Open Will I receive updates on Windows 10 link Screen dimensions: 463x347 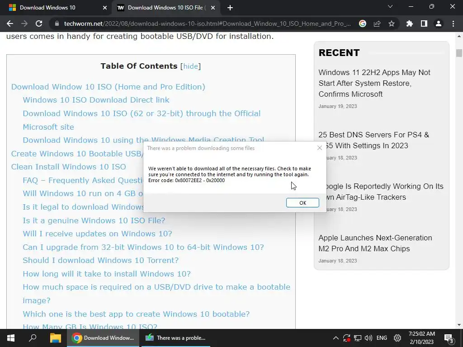click(98, 234)
